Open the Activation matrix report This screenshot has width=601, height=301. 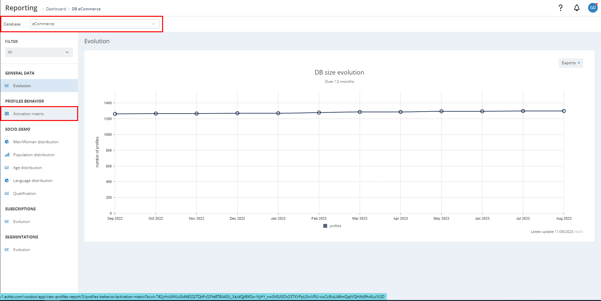[39, 114]
